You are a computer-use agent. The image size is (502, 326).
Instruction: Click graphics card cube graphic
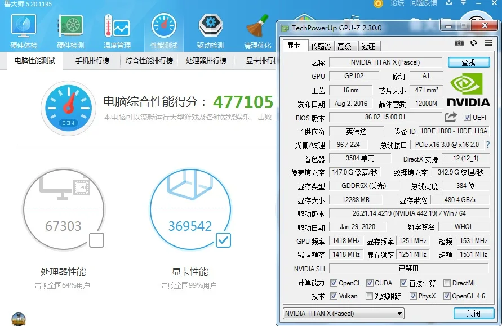point(190,184)
